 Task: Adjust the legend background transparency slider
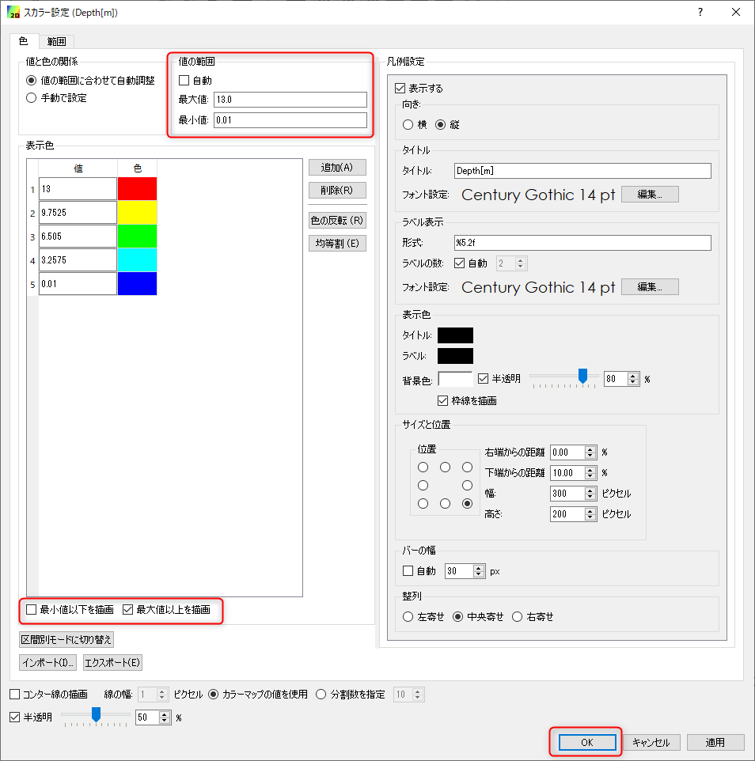(582, 376)
